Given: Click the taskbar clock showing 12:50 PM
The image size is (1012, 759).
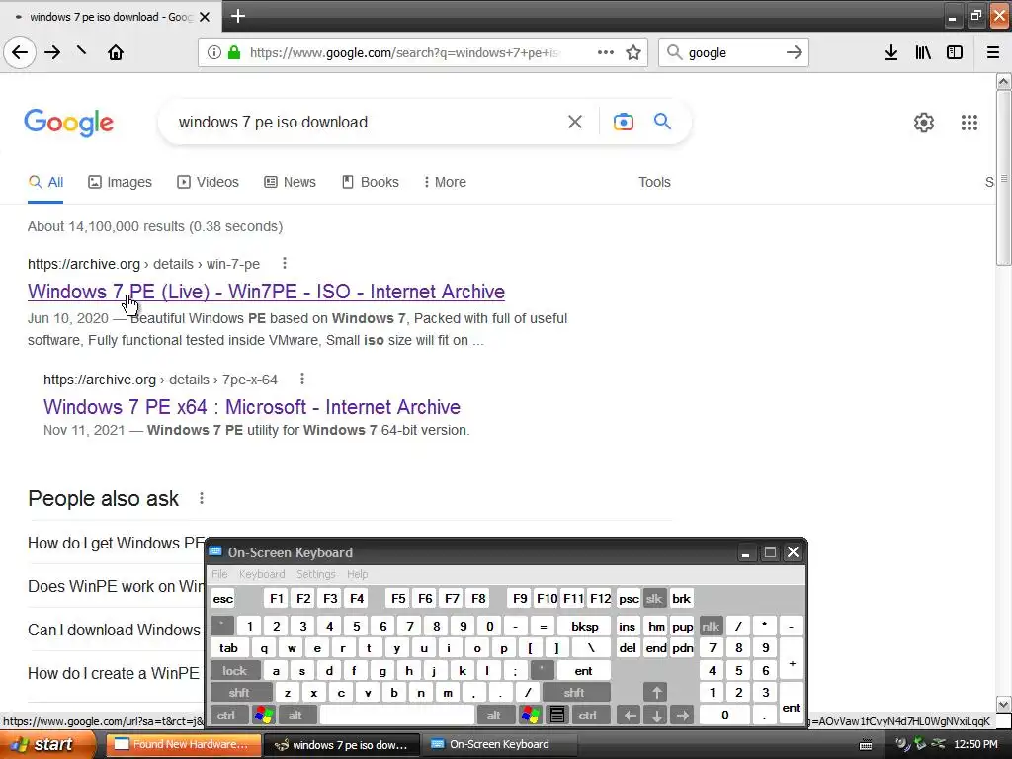Looking at the screenshot, I should [x=975, y=744].
